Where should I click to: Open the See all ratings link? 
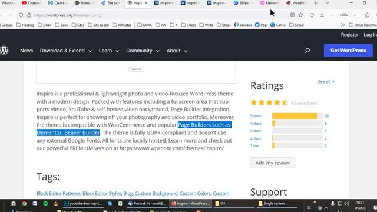(326, 82)
